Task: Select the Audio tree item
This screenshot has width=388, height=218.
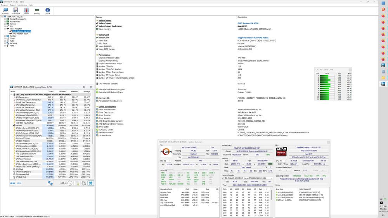Action: coord(12,41)
